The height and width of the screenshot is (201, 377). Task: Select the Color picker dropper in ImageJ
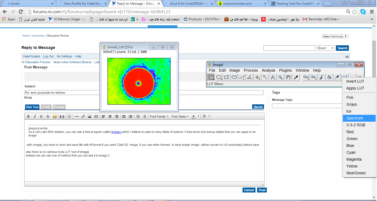(x=296, y=77)
